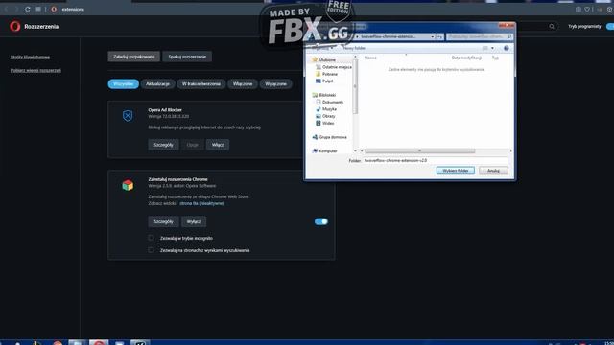614x345 pixels.
Task: Click the heart bookmark icon in the address bar
Action: coord(587,9)
